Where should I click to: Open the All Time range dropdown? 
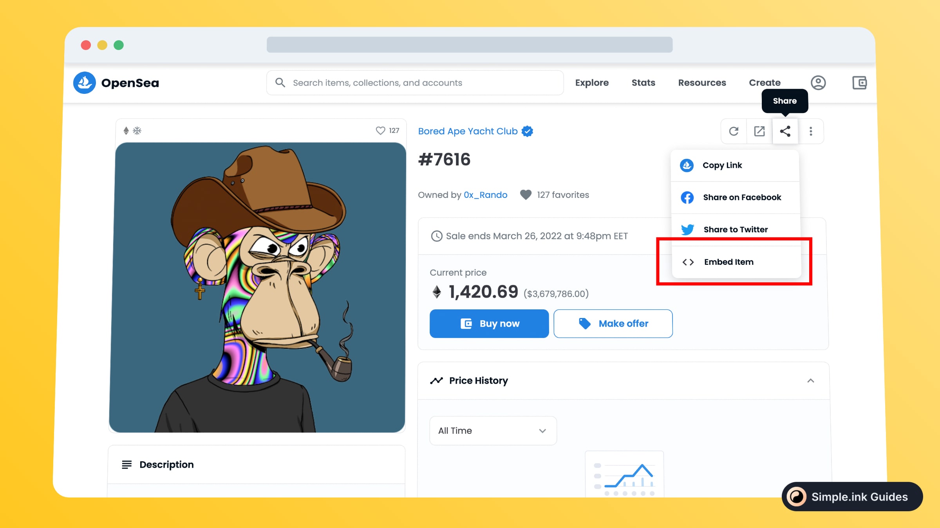point(493,431)
